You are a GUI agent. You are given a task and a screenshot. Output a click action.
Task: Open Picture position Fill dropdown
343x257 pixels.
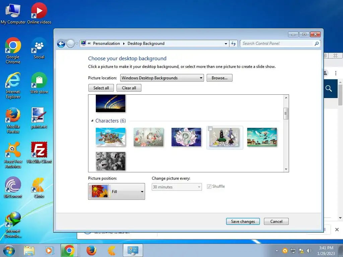tap(116, 191)
